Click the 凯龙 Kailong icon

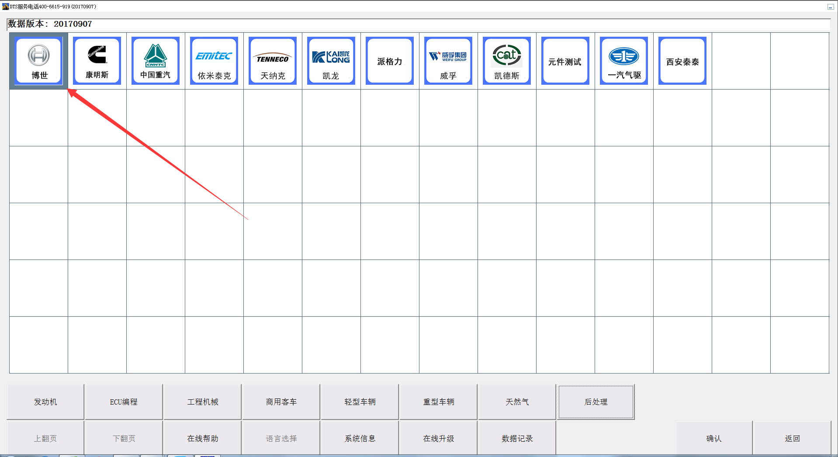(x=331, y=60)
